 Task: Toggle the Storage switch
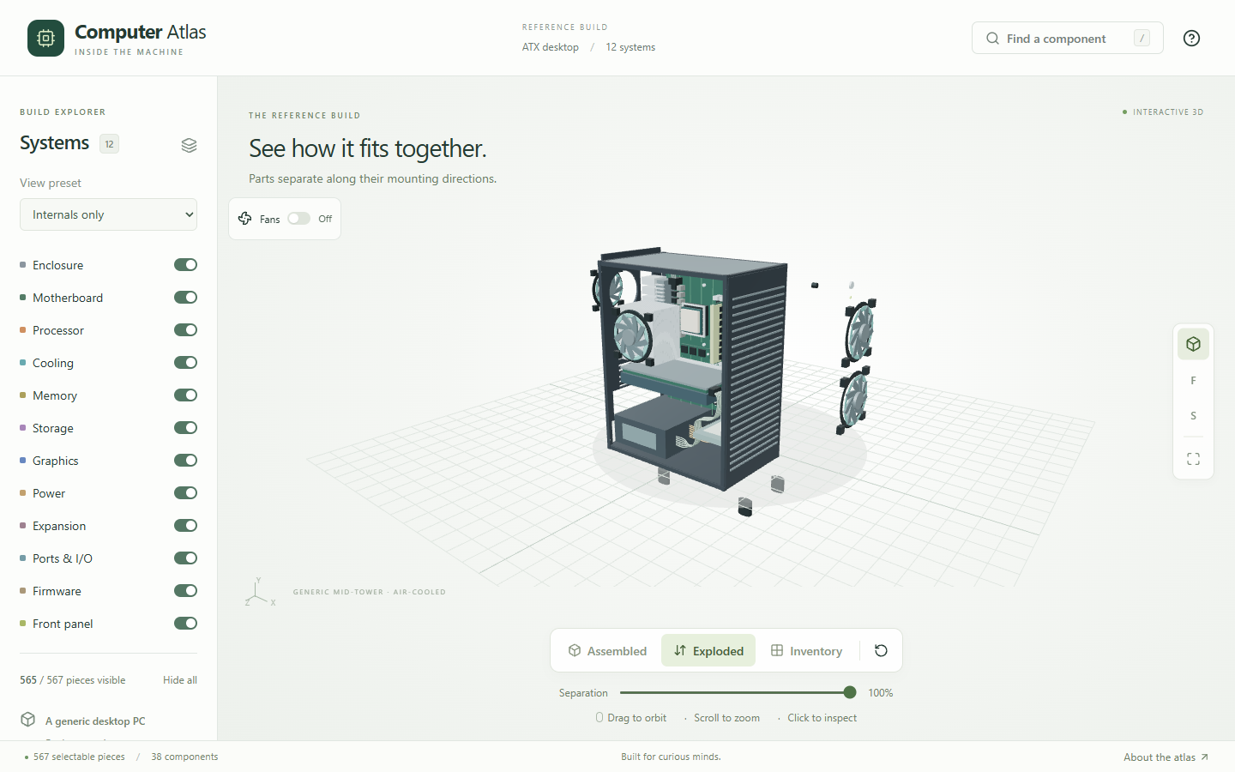(x=185, y=428)
